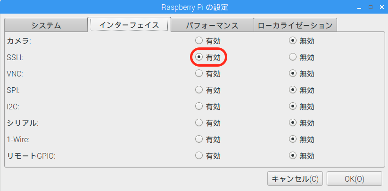This screenshot has height=191, width=388.
Task: Close the Raspberry Pi の設定 window
Action: point(381,7)
